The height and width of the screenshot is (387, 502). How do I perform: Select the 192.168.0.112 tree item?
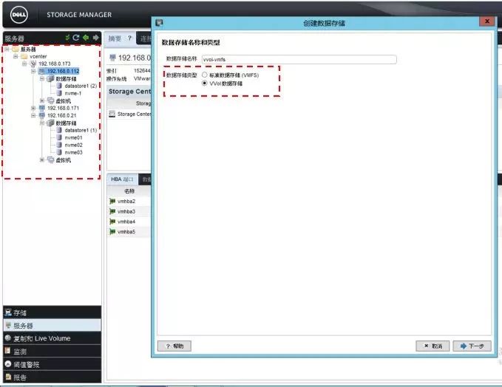(x=63, y=71)
